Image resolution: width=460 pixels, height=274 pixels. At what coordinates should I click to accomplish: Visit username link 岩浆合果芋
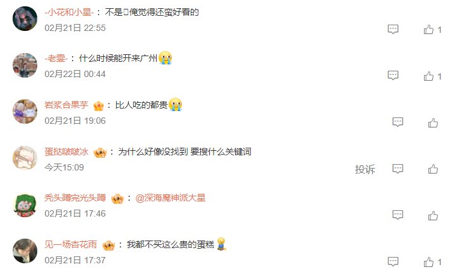[x=66, y=105]
